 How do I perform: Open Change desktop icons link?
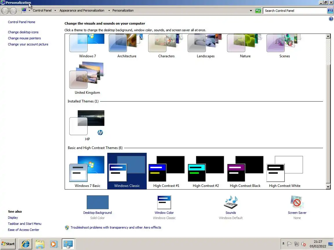[x=23, y=32]
